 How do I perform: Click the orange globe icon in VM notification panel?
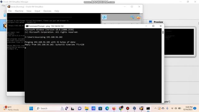tap(138, 17)
